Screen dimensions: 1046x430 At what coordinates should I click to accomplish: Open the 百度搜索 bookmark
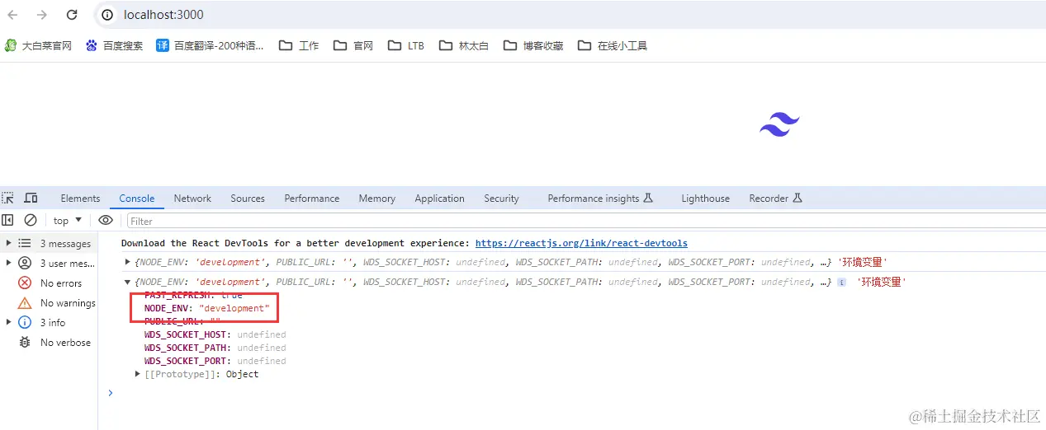pyautogui.click(x=114, y=45)
